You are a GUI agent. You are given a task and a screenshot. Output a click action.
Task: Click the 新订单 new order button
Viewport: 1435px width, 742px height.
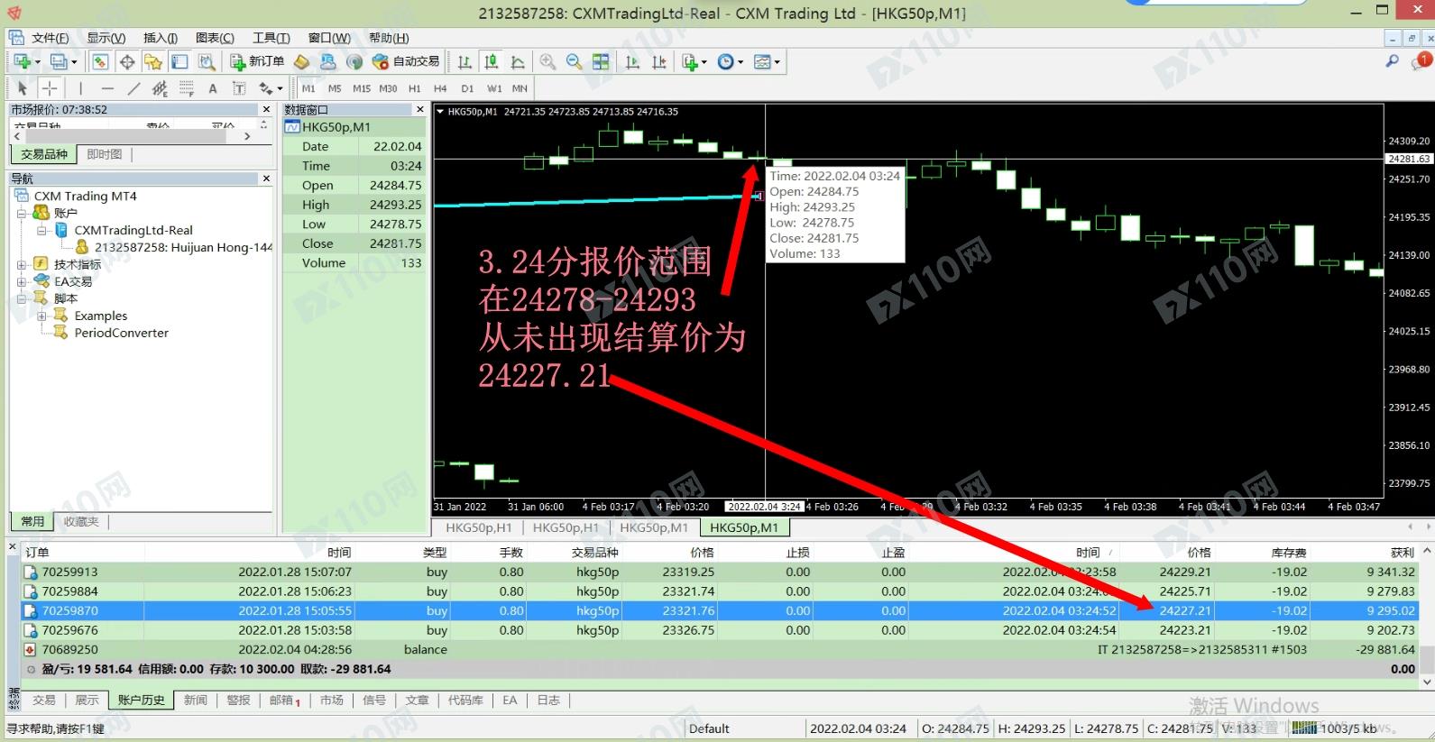(x=257, y=61)
